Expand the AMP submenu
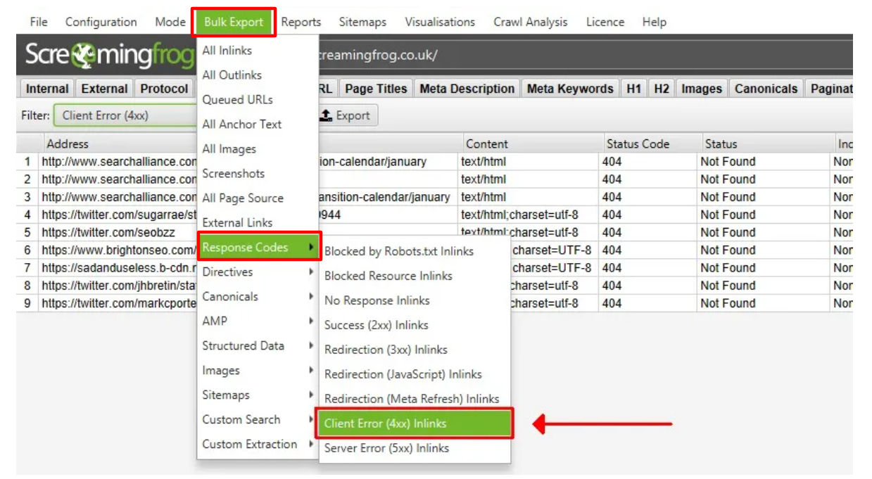This screenshot has width=872, height=479. (x=258, y=321)
